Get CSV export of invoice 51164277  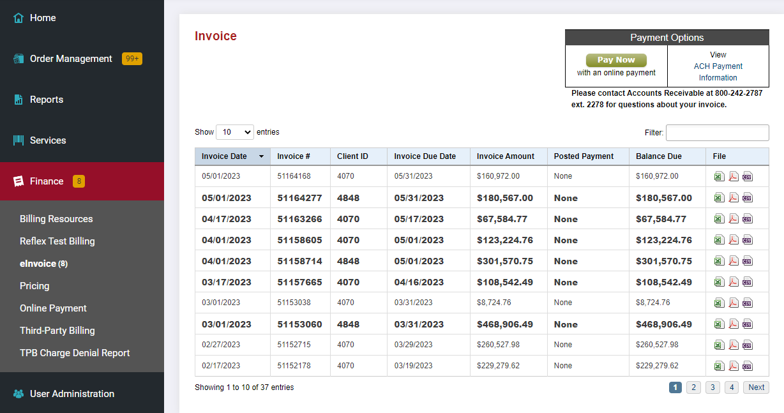748,198
